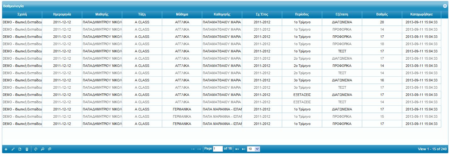Screen dimensions: 451x160
Task: Open the rows-per-page dropdown
Action: pos(254,149)
